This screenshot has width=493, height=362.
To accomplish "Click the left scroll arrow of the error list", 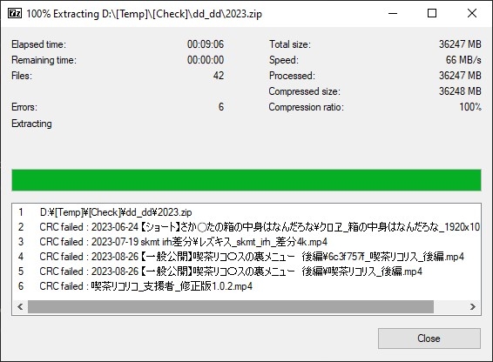I will (x=20, y=306).
